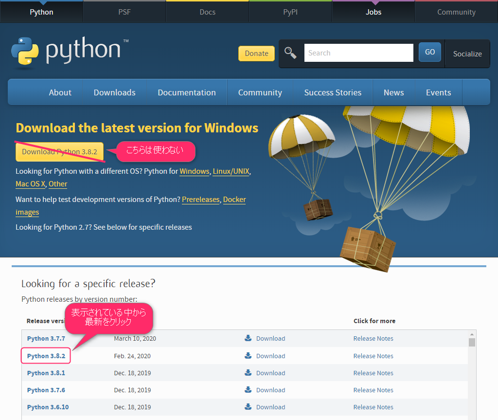Open the News menu
Image resolution: width=498 pixels, height=420 pixels.
tap(394, 92)
